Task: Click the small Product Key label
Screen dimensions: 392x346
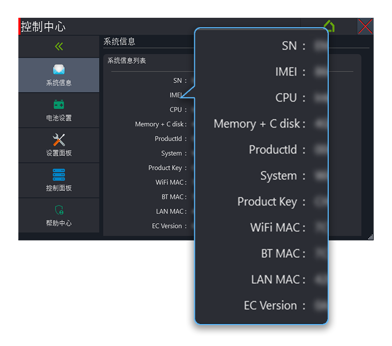Action: (x=165, y=168)
